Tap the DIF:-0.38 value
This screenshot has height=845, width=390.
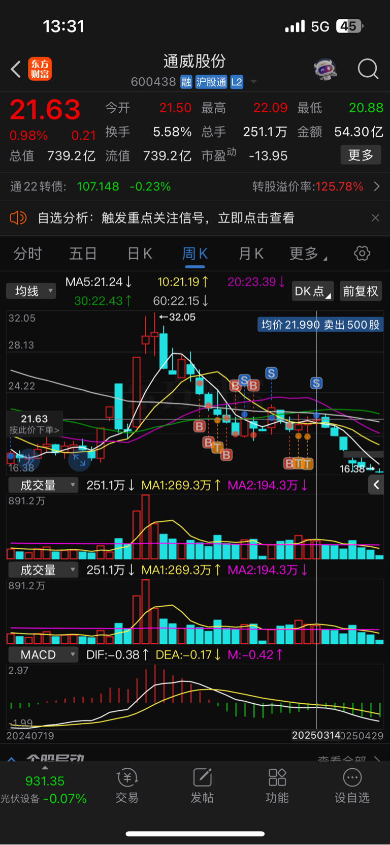117,655
